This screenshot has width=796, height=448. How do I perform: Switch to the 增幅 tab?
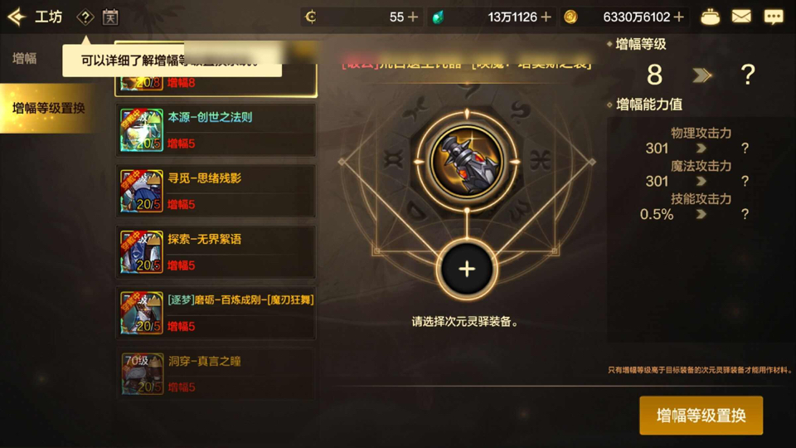click(24, 58)
